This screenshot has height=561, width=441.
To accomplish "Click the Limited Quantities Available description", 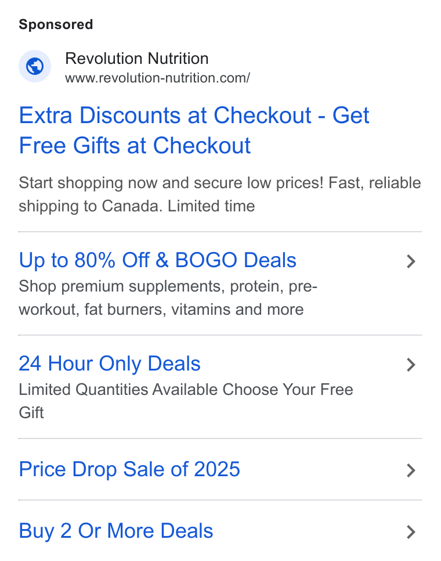I will [186, 401].
